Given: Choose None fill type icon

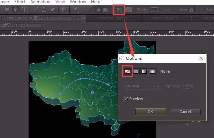Looking at the screenshot, I should pos(128,72).
